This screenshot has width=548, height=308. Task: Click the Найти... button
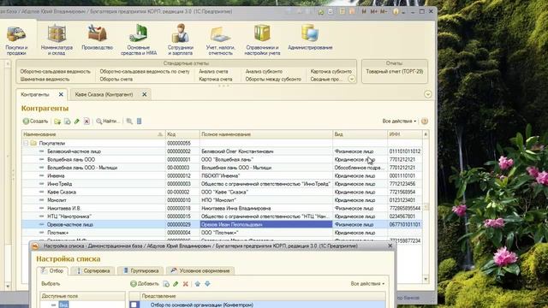click(108, 121)
